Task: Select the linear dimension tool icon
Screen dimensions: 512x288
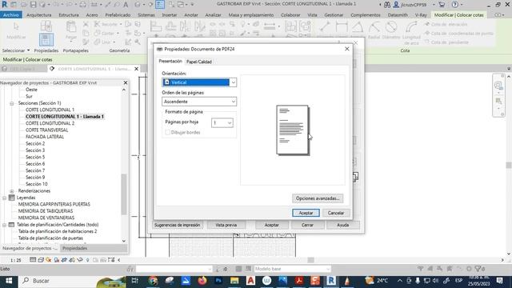Action: [342, 27]
